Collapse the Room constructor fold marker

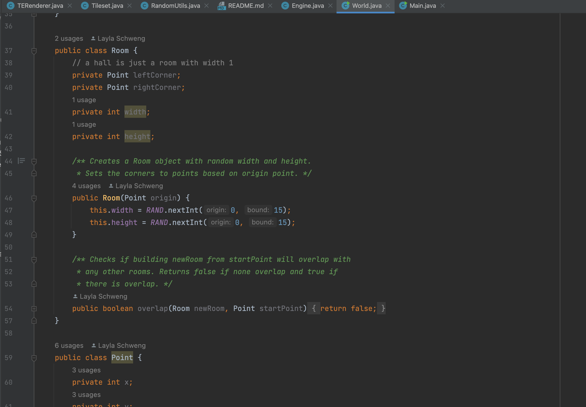coord(34,198)
